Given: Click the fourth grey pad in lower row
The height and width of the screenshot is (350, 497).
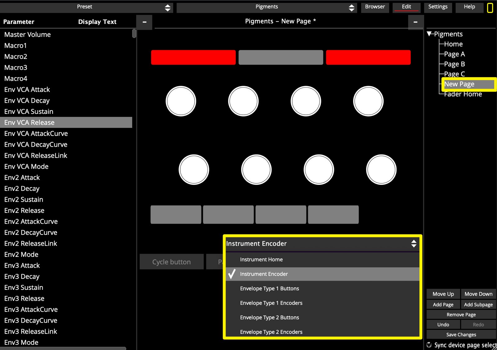Looking at the screenshot, I should 333,214.
